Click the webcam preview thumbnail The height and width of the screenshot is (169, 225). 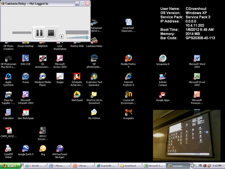point(187,135)
